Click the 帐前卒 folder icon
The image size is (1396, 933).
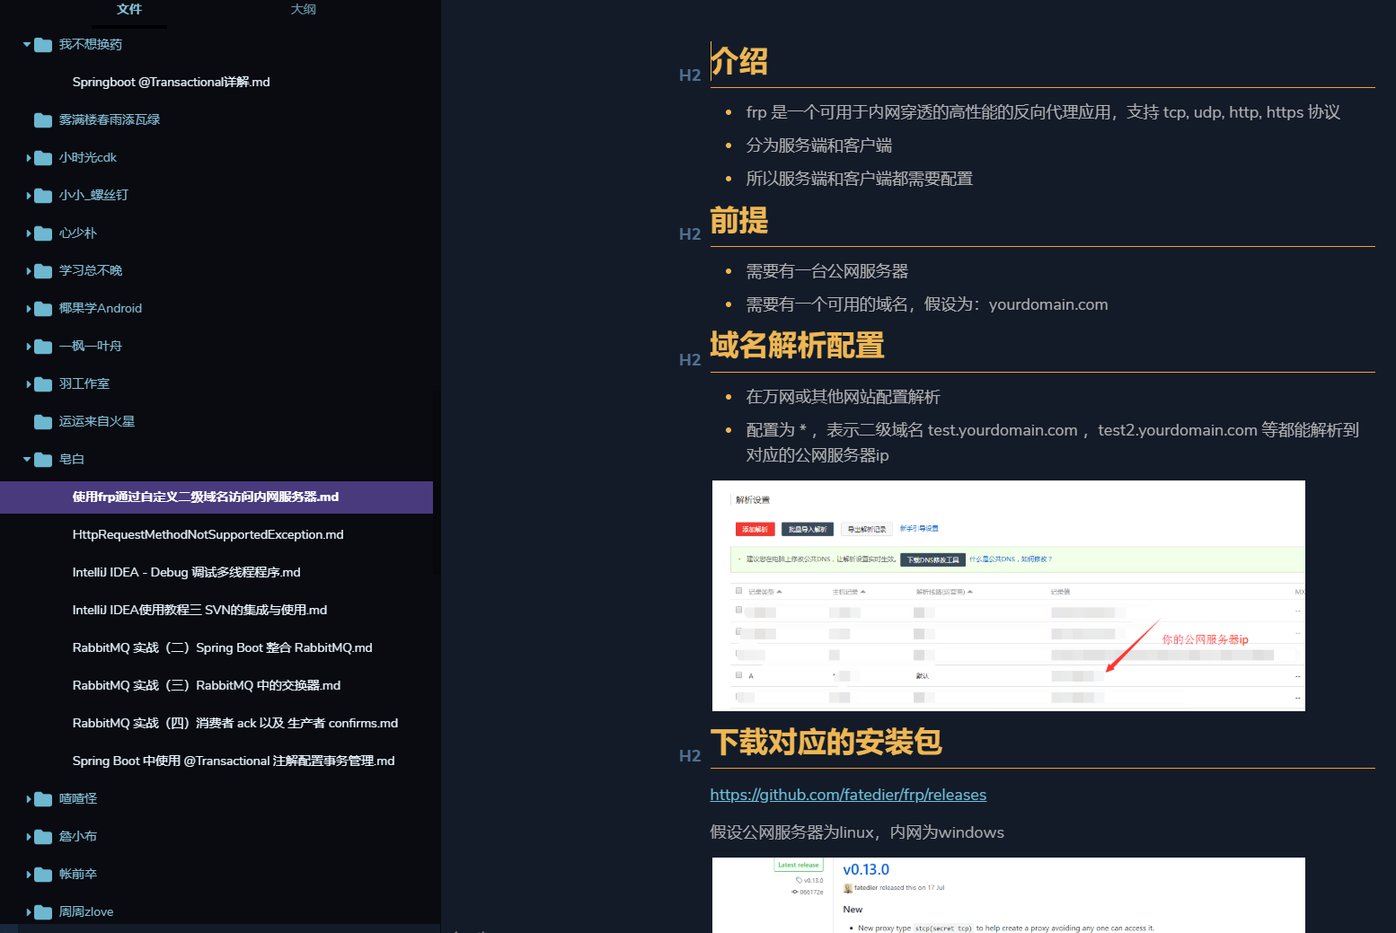click(43, 875)
